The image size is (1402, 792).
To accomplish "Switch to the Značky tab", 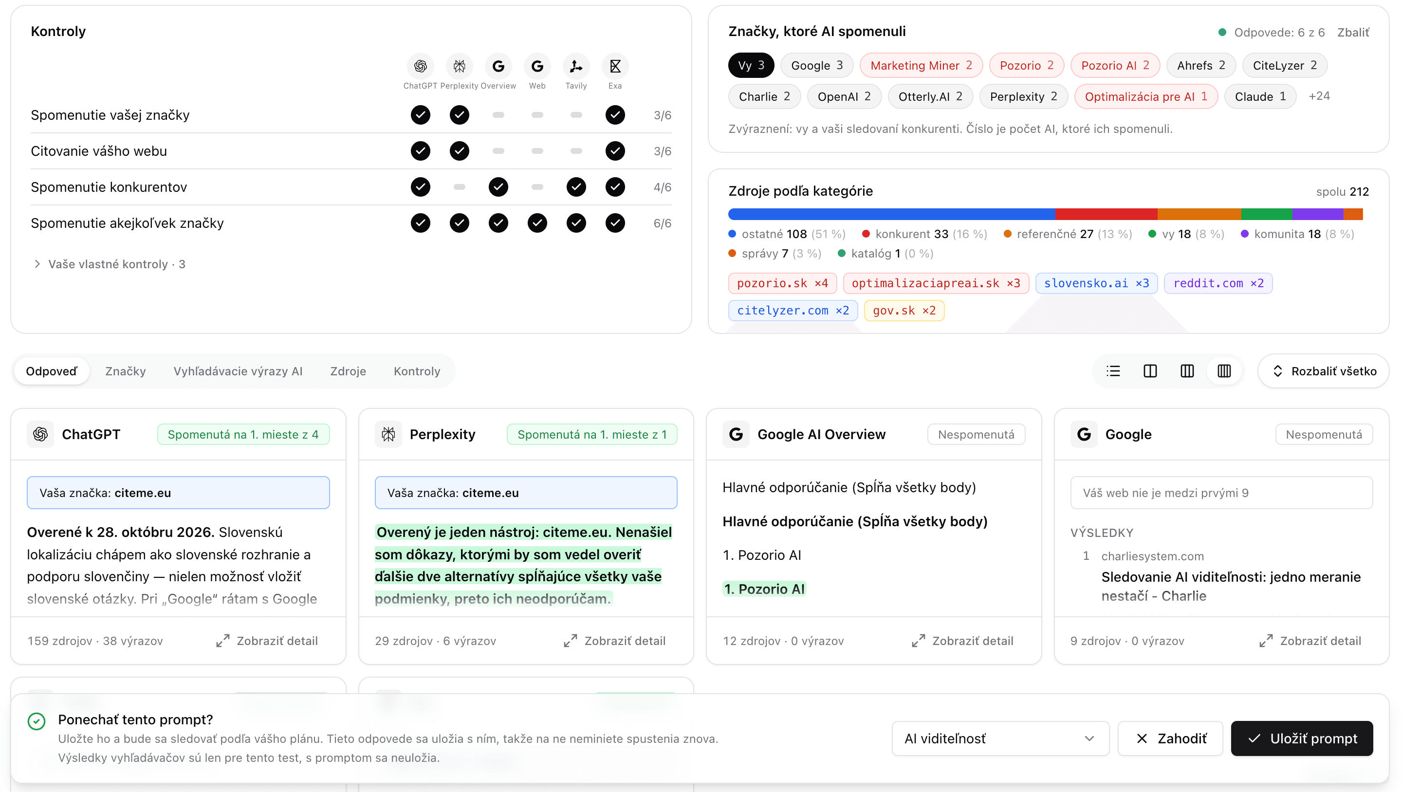I will click(x=125, y=371).
